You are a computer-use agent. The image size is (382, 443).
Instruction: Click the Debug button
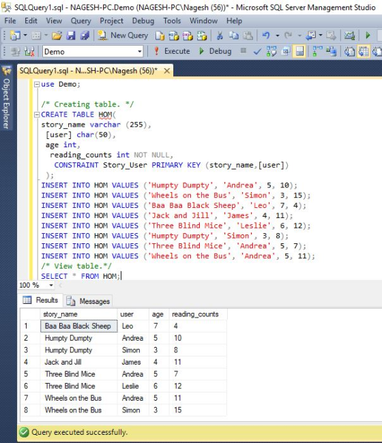pyautogui.click(x=215, y=51)
